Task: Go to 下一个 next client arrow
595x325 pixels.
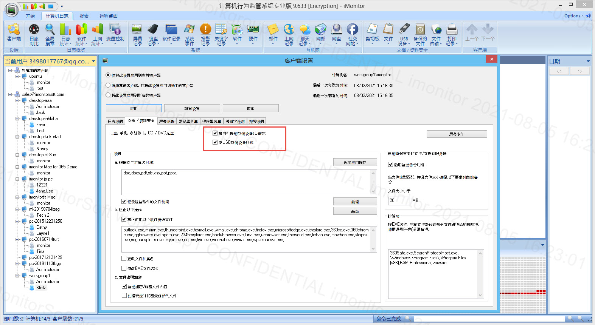Action: (x=488, y=32)
